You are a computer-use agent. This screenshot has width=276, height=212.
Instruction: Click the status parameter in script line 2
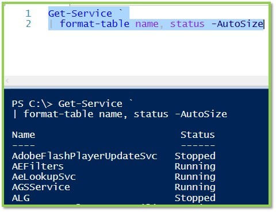pos(187,24)
